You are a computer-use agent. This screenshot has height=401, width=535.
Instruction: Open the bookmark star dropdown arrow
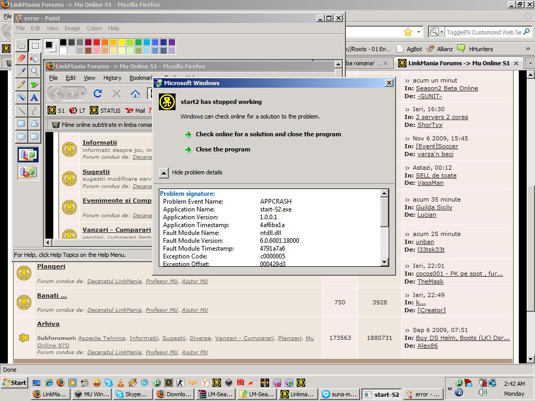418,32
